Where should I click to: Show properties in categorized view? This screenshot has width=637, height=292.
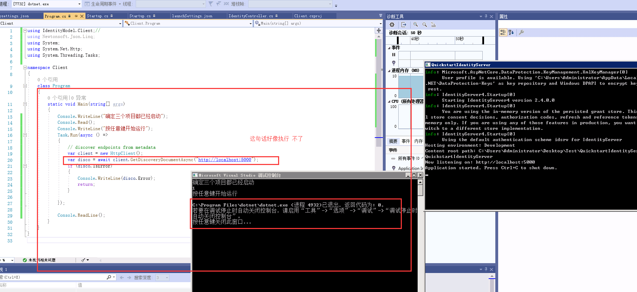503,32
